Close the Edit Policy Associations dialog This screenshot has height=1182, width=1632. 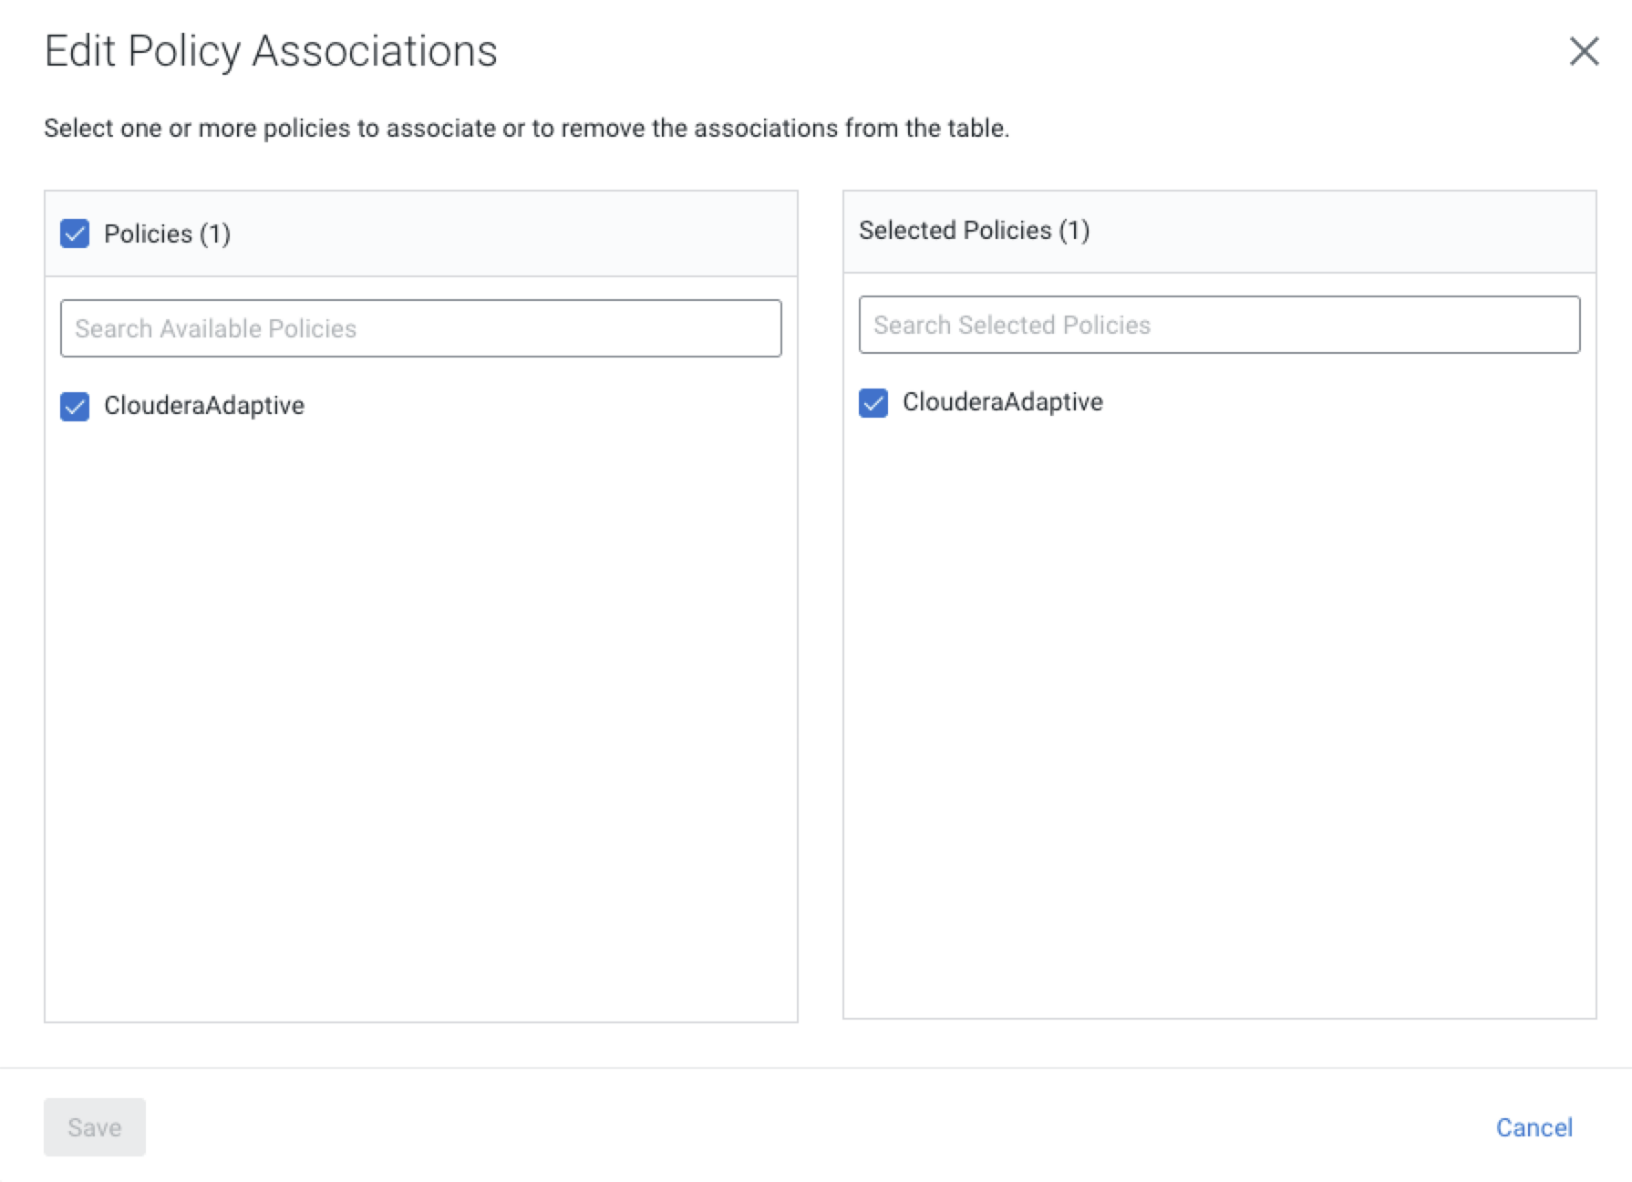click(1585, 52)
